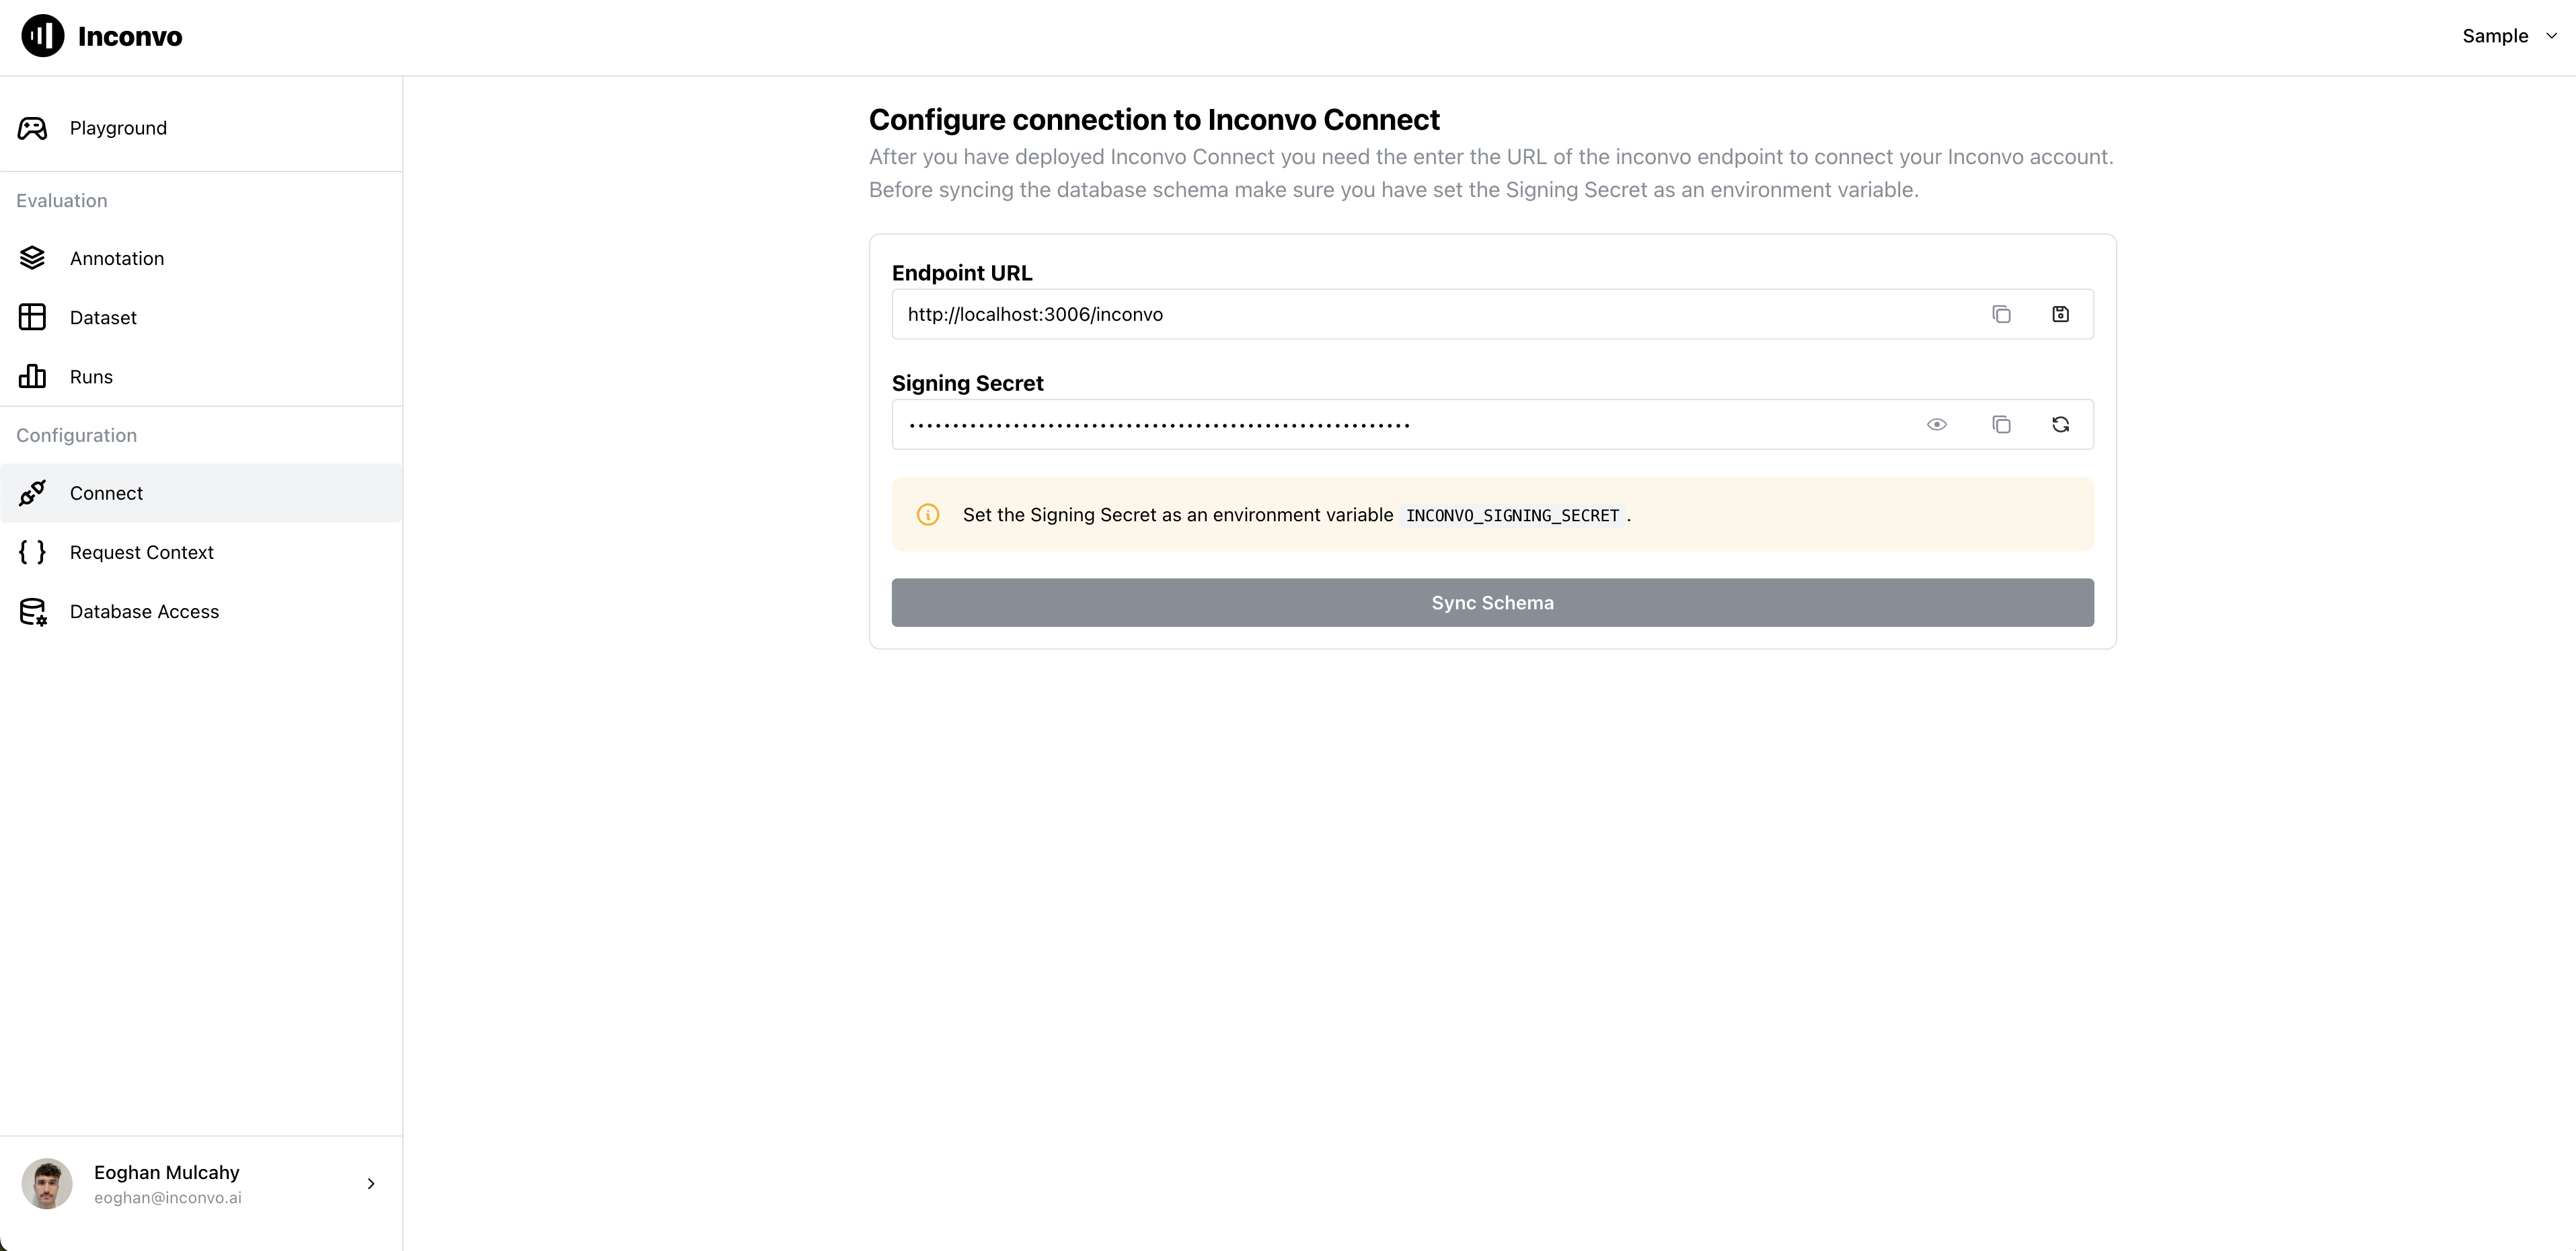Toggle visibility of Signing Secret
2576x1251 pixels.
tap(1938, 424)
